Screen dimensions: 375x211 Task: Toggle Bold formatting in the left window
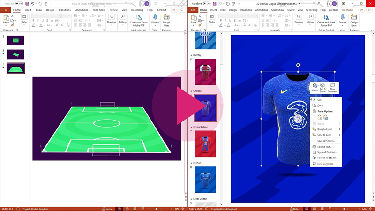[x=33, y=21]
